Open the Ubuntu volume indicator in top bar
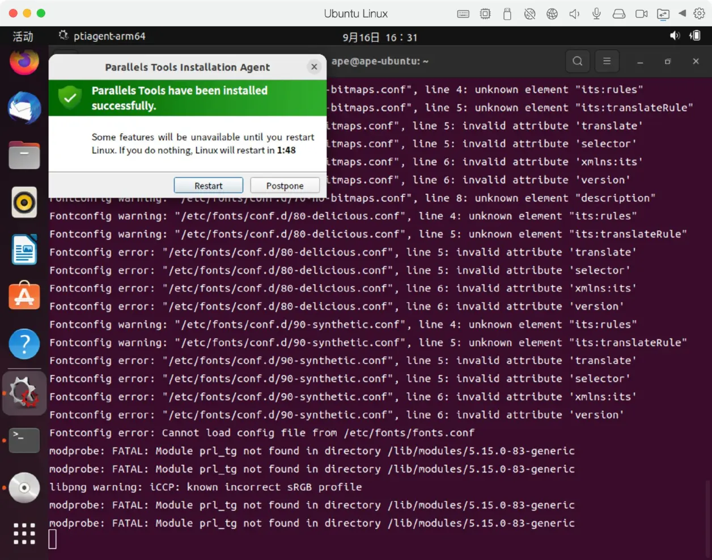Screen dimensions: 712x560 click(675, 36)
